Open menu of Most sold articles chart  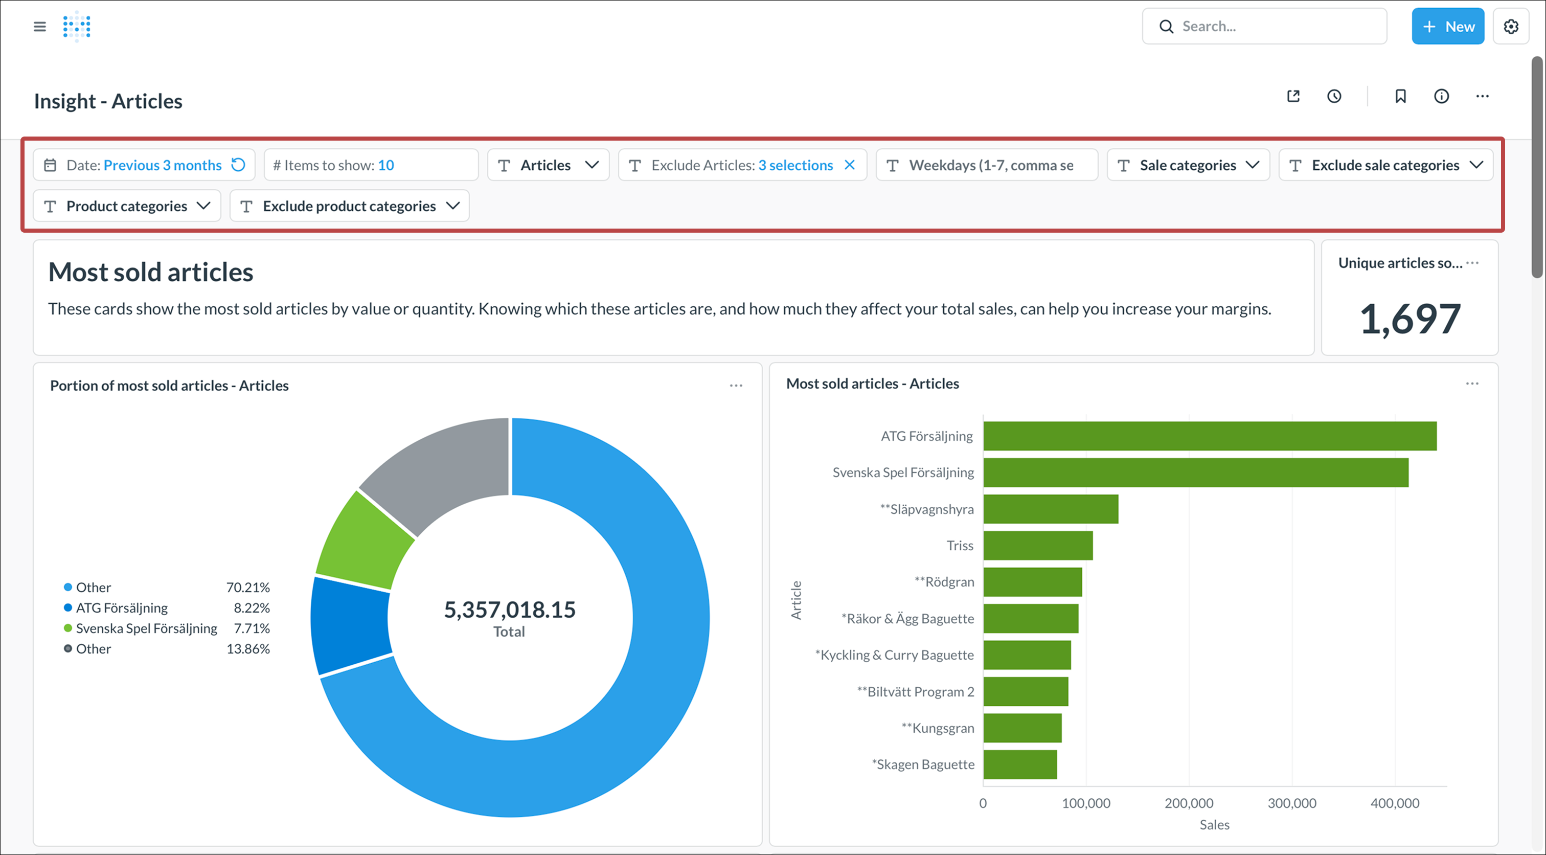click(1471, 384)
